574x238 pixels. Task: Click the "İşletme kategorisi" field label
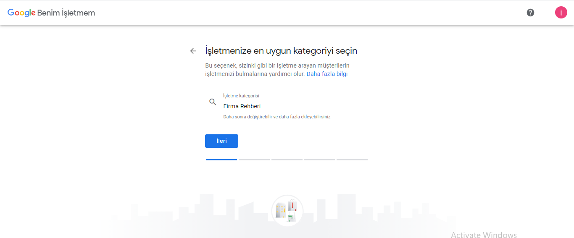[241, 96]
